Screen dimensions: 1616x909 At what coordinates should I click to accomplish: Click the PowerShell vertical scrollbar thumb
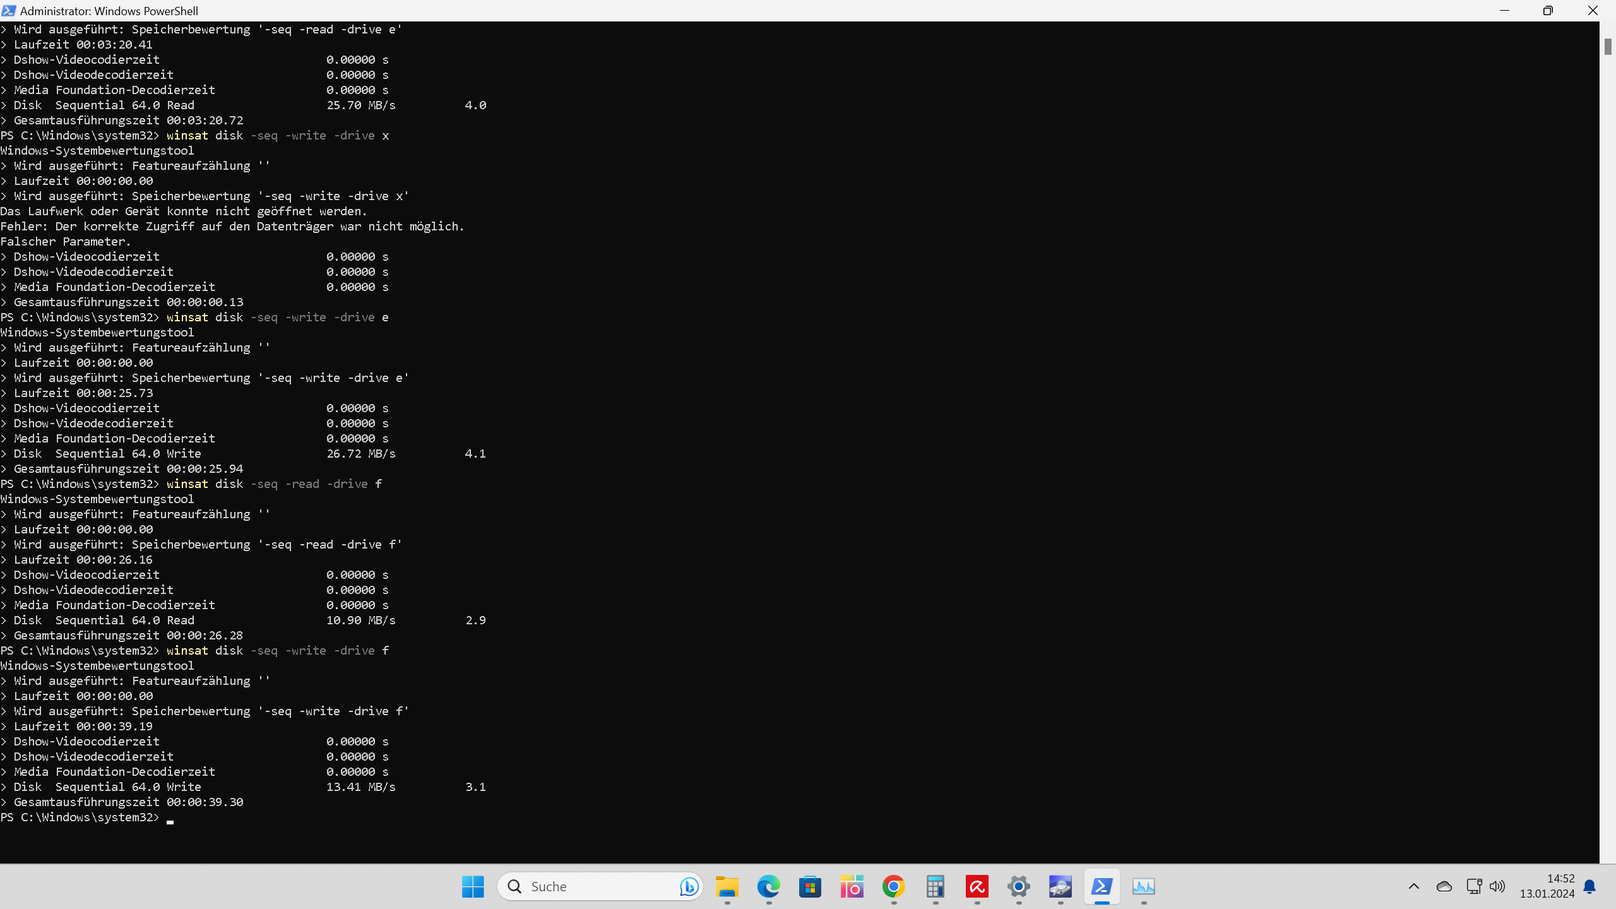[1607, 47]
